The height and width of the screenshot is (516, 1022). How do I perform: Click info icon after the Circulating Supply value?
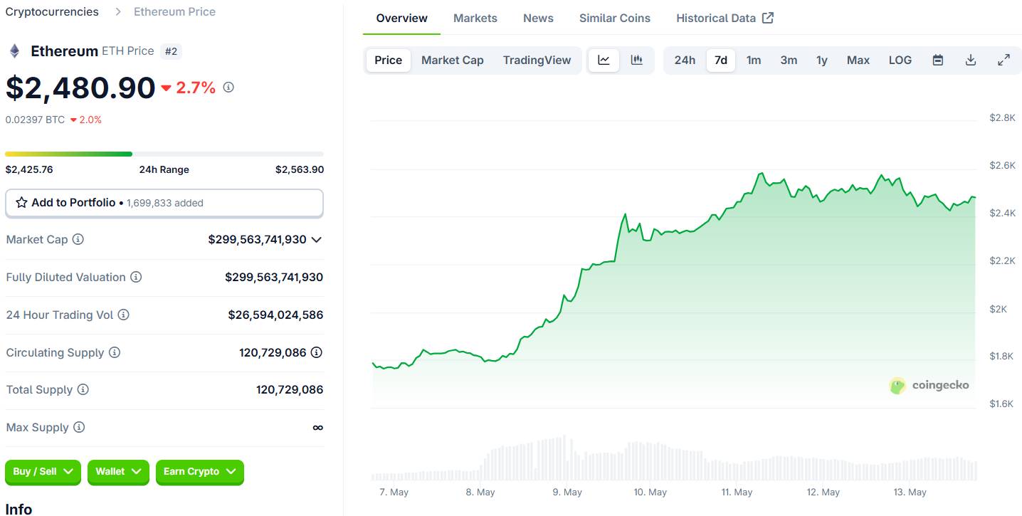[317, 352]
